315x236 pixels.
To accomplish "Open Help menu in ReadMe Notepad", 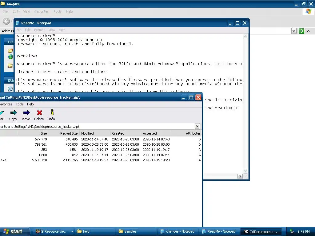I will [x=62, y=30].
